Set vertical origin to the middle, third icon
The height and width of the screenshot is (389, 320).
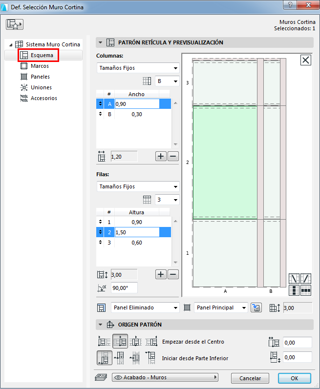(135, 358)
